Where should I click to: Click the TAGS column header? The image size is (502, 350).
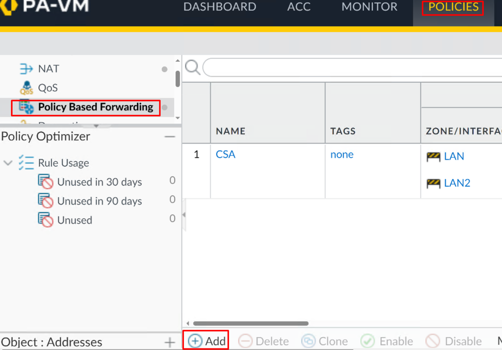point(343,131)
